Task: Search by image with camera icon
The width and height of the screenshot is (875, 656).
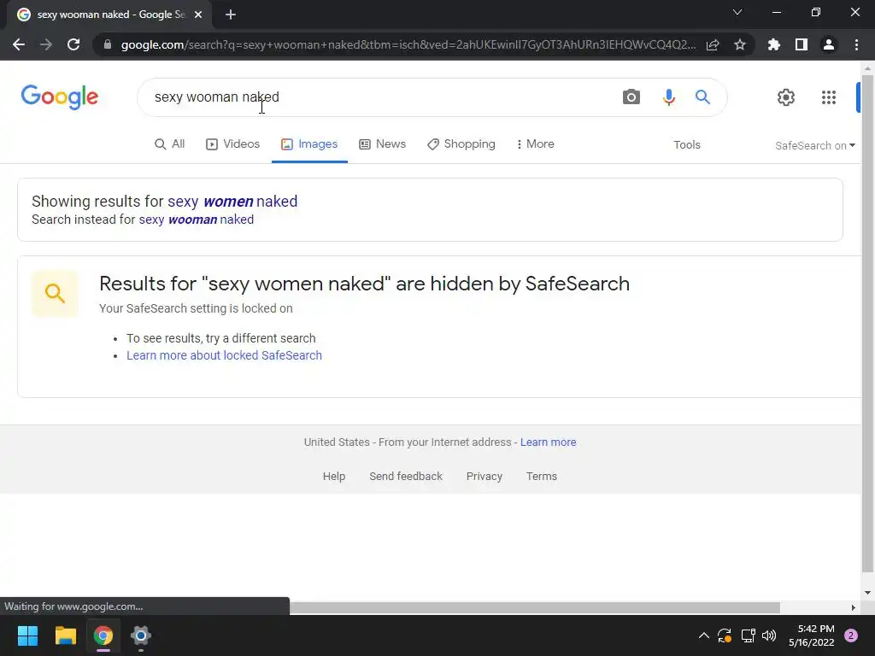Action: pos(631,97)
